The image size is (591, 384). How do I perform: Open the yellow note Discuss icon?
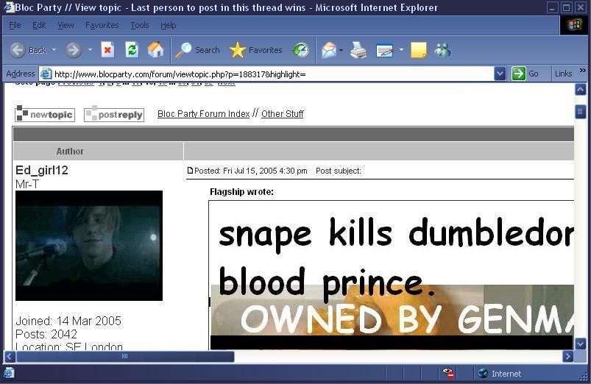[418, 50]
